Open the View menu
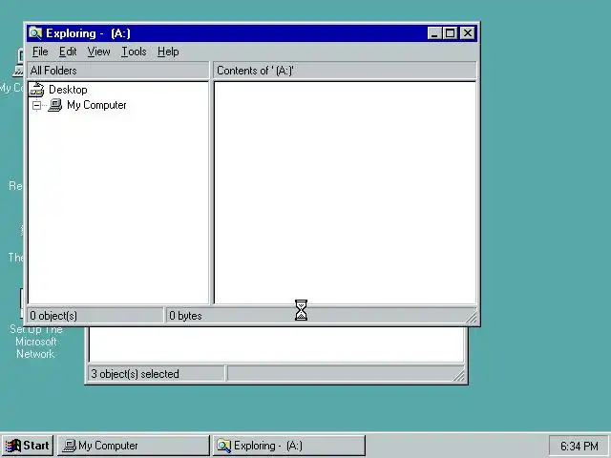The height and width of the screenshot is (458, 611). click(x=98, y=52)
